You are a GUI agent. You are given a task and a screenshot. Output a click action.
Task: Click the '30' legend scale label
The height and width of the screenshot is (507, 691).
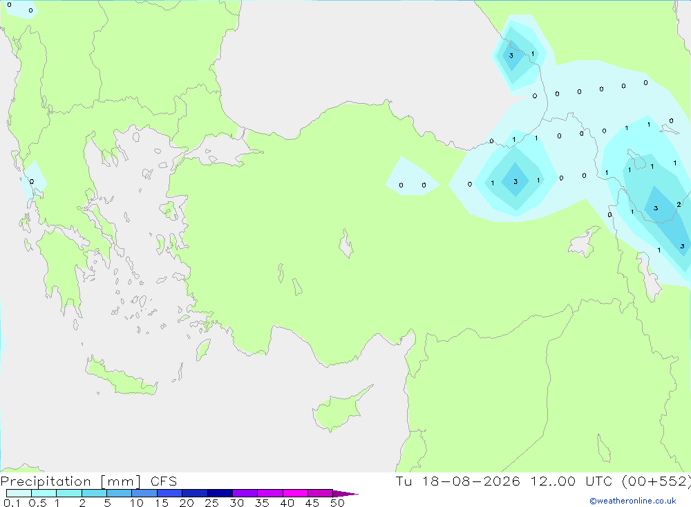pyautogui.click(x=236, y=503)
